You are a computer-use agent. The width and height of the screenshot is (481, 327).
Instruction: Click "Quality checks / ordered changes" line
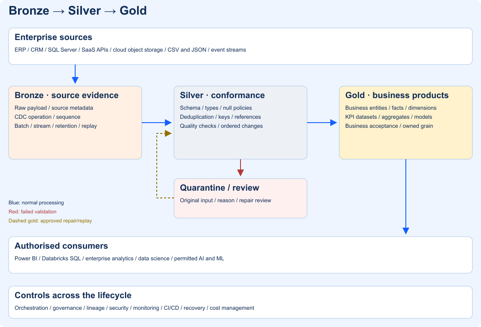221,126
